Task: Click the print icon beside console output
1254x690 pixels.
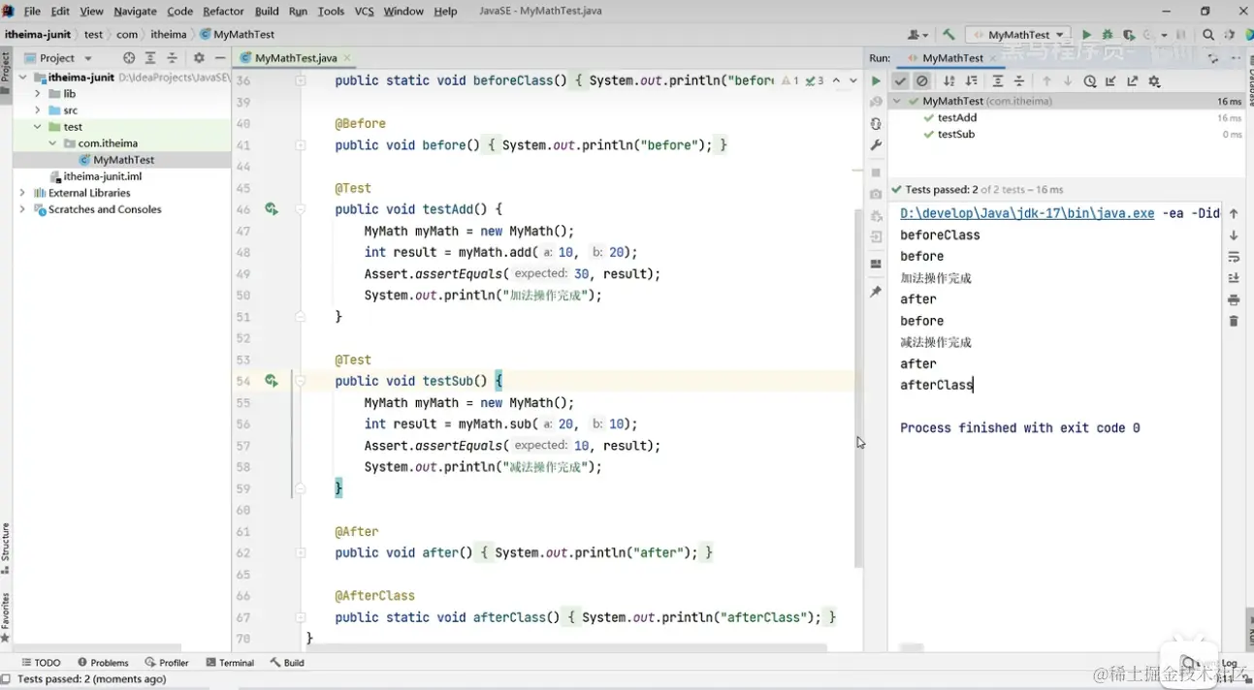Action: tap(1234, 299)
